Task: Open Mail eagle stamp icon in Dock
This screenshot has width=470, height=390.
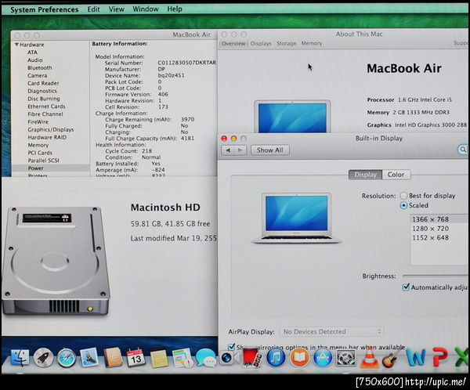Action: [89, 357]
